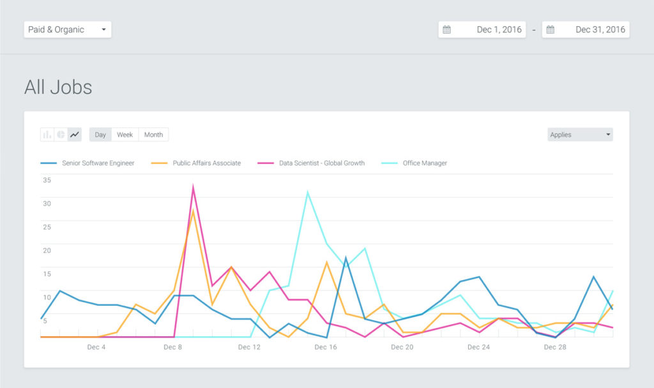
Task: Click the start date calendar icon
Action: (x=447, y=30)
